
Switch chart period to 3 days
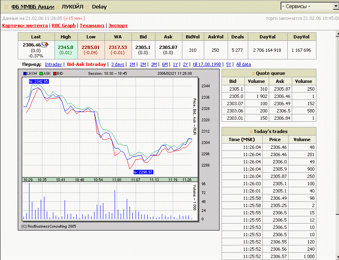pyautogui.click(x=118, y=64)
